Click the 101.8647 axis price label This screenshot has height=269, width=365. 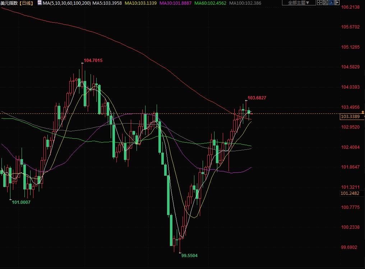(x=350, y=167)
